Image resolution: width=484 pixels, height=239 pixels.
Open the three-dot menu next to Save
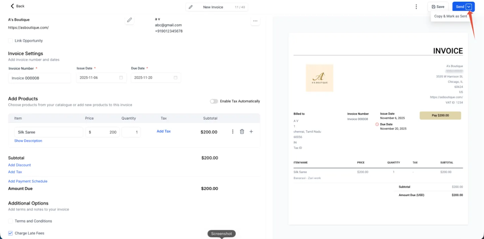[x=416, y=7]
